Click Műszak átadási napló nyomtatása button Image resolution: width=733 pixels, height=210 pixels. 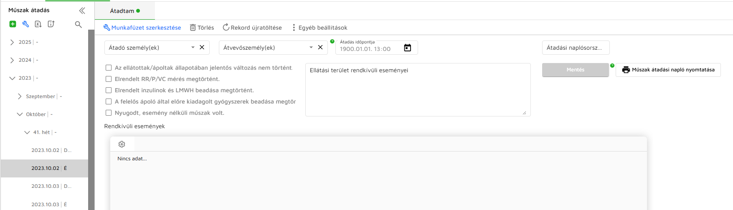click(668, 70)
